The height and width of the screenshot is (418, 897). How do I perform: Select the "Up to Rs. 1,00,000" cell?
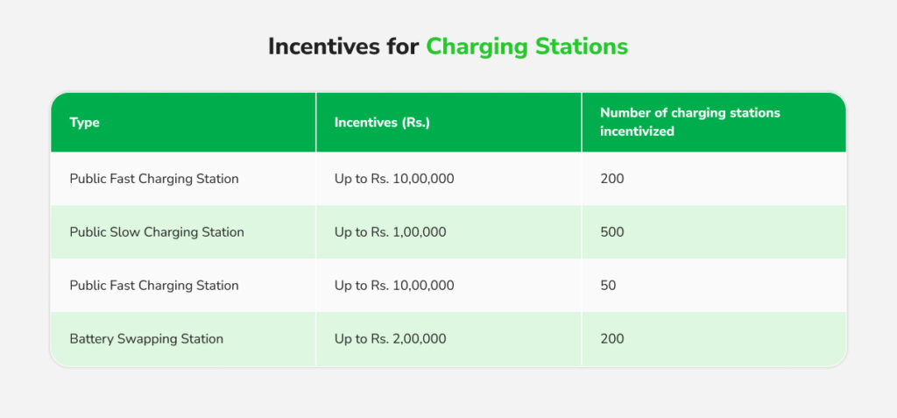[388, 232]
